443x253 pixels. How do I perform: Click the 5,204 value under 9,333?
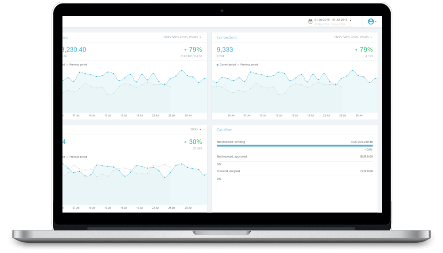point(220,56)
